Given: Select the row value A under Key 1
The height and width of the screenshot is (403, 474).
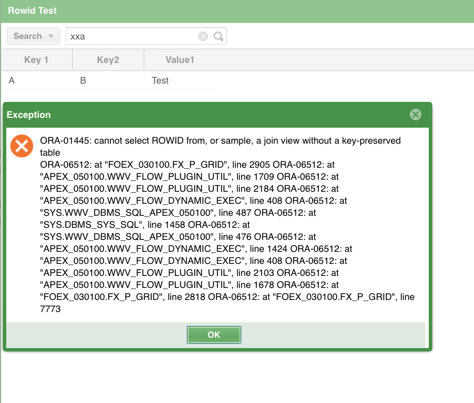Looking at the screenshot, I should (11, 80).
